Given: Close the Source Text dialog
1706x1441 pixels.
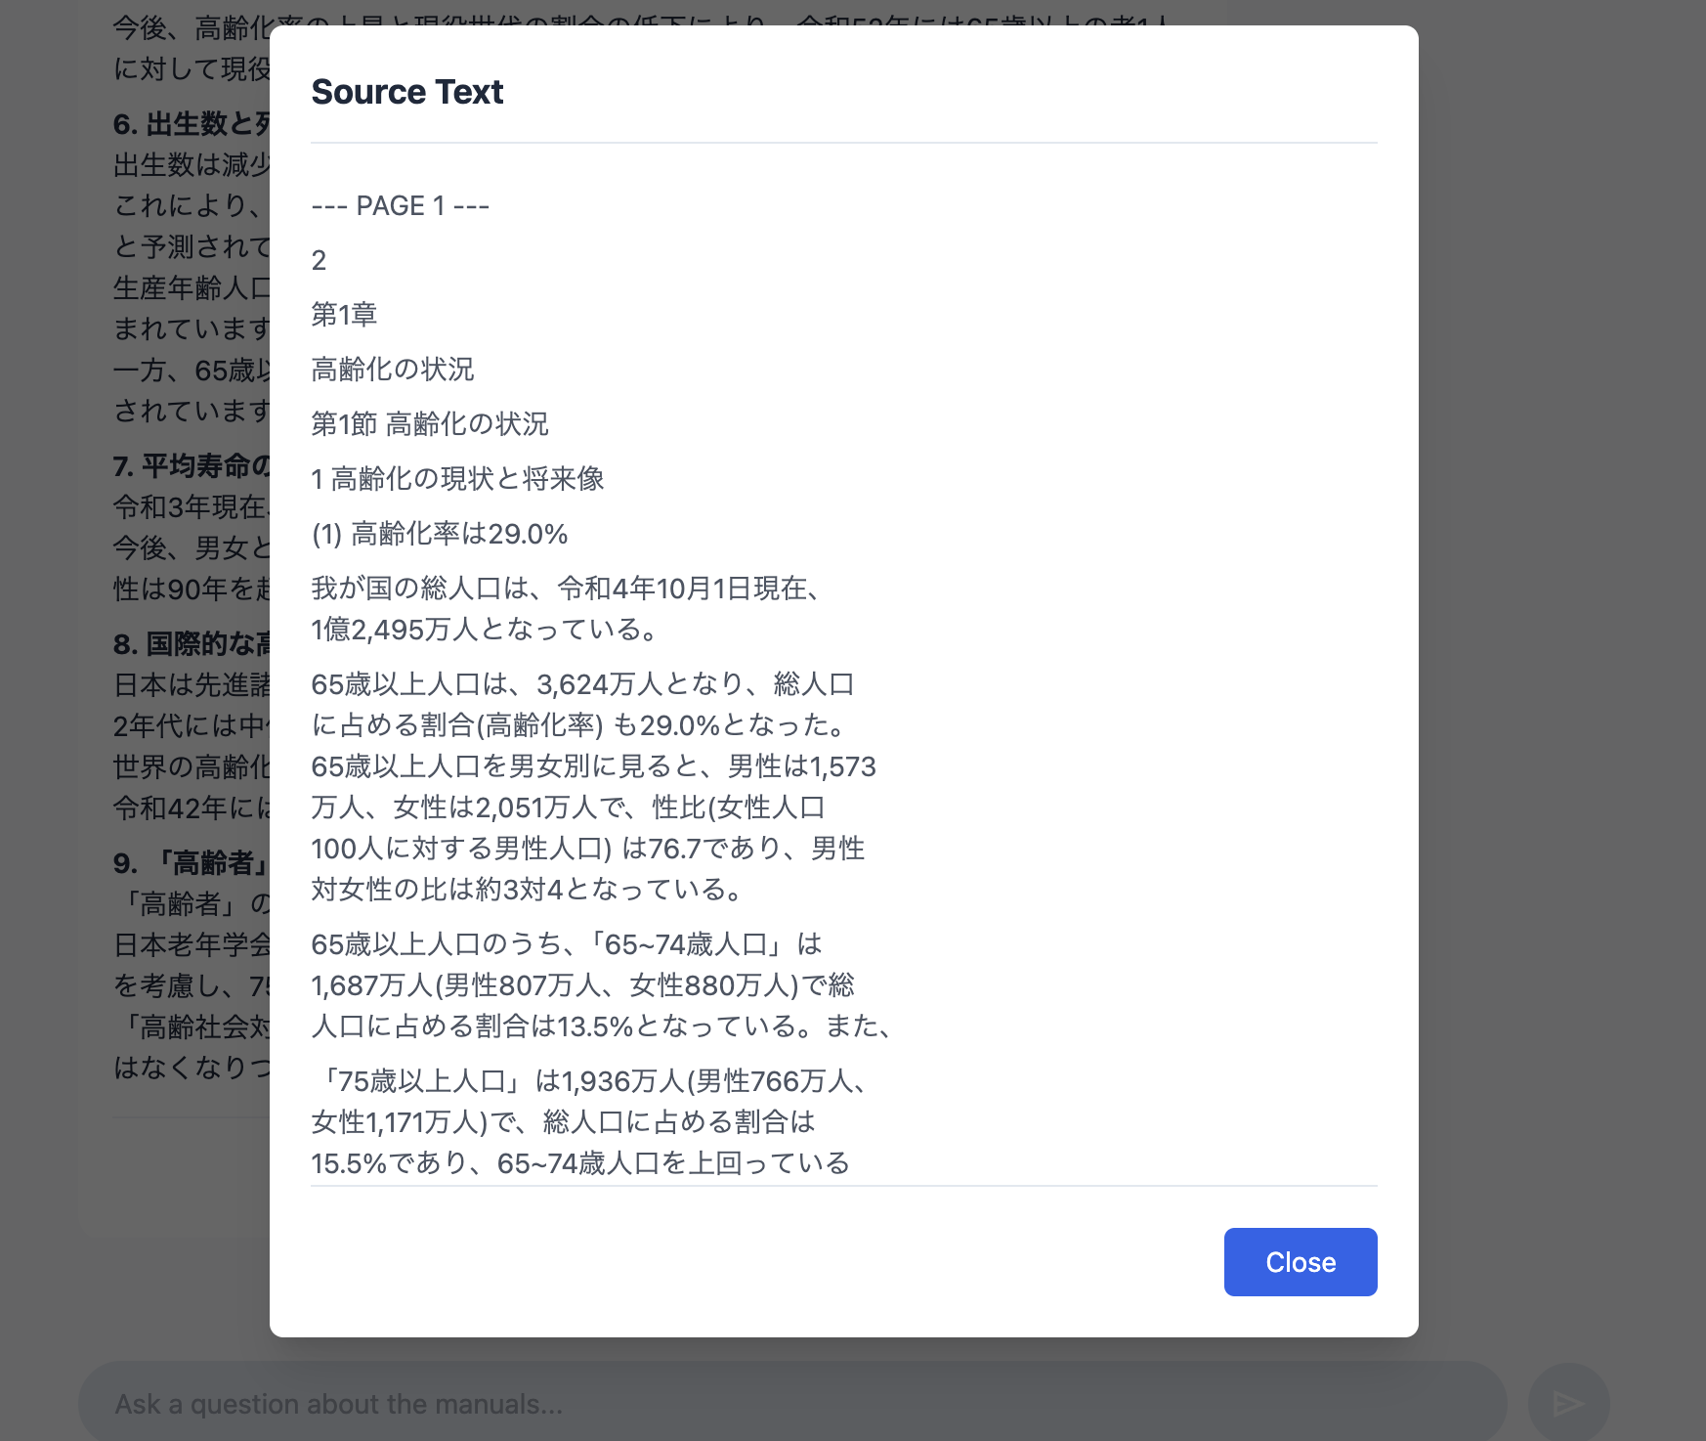Looking at the screenshot, I should (1300, 1261).
